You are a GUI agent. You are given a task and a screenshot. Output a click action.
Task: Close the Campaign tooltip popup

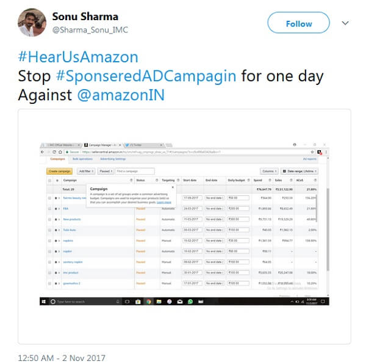[x=173, y=187]
